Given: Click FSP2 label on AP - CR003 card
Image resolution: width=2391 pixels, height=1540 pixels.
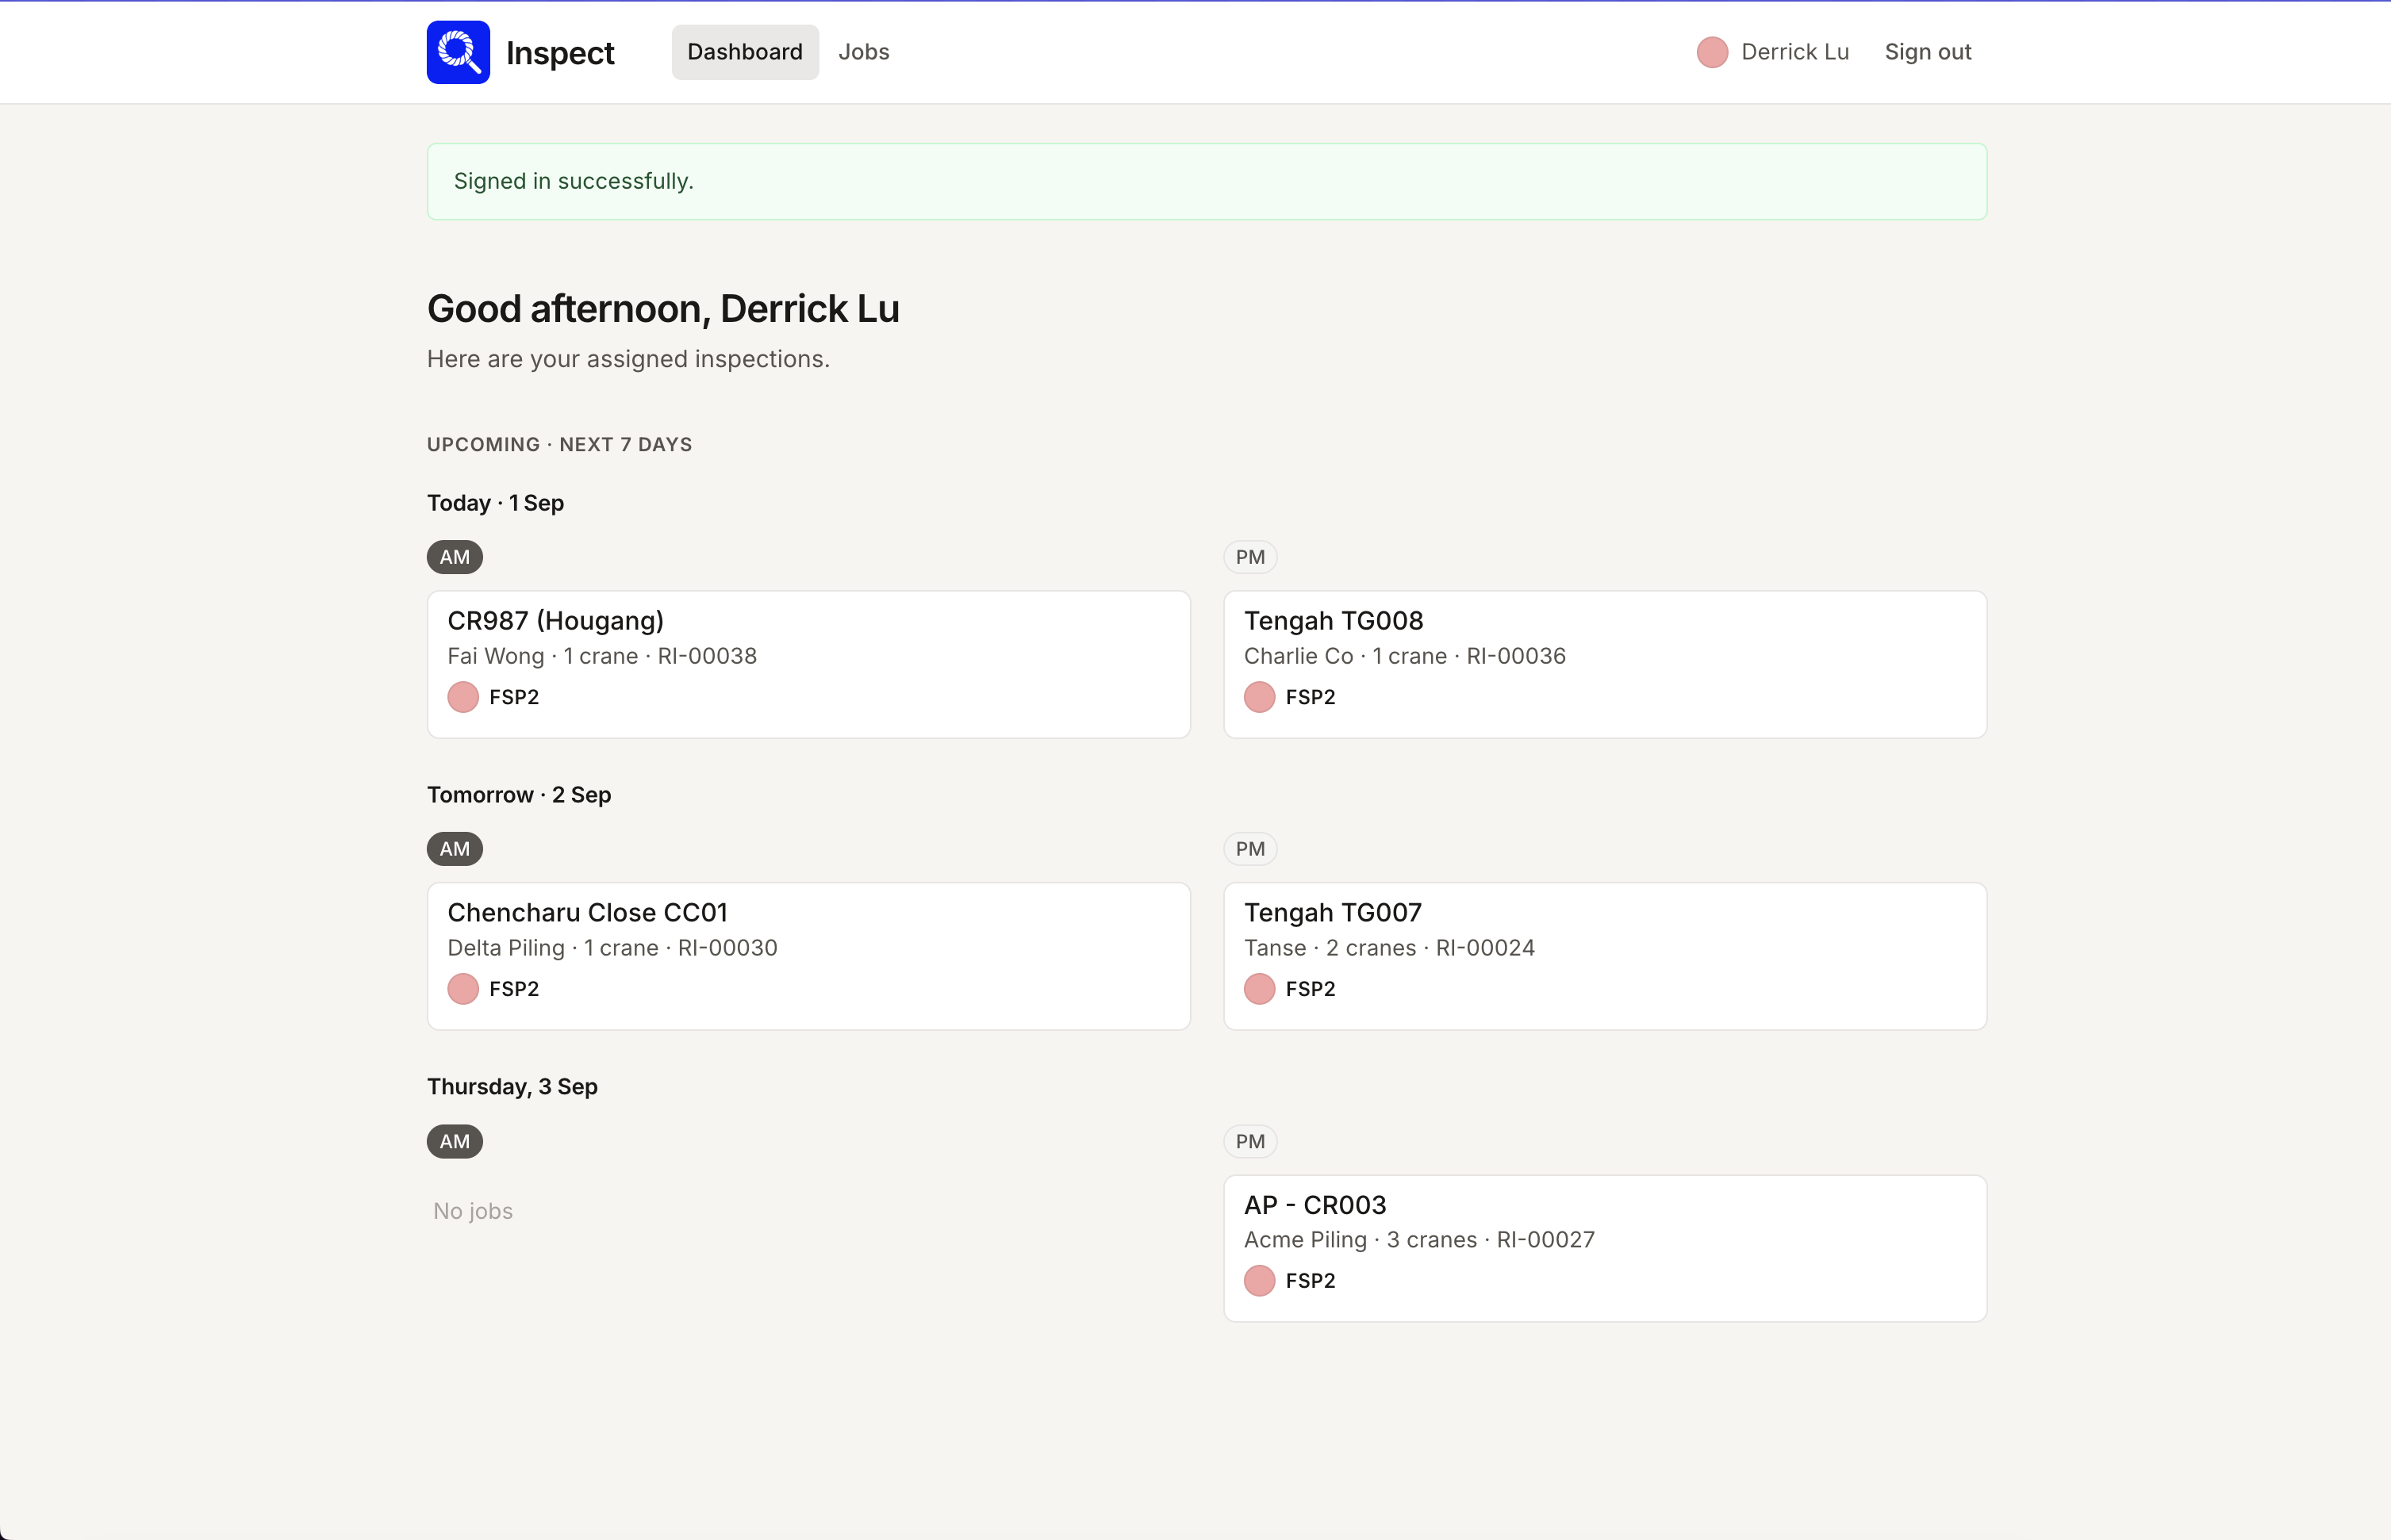Looking at the screenshot, I should click(x=1311, y=1281).
